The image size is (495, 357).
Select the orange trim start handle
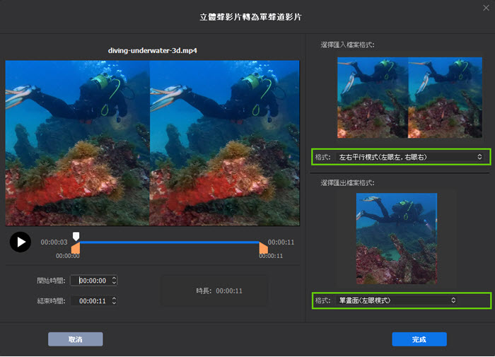click(x=76, y=248)
